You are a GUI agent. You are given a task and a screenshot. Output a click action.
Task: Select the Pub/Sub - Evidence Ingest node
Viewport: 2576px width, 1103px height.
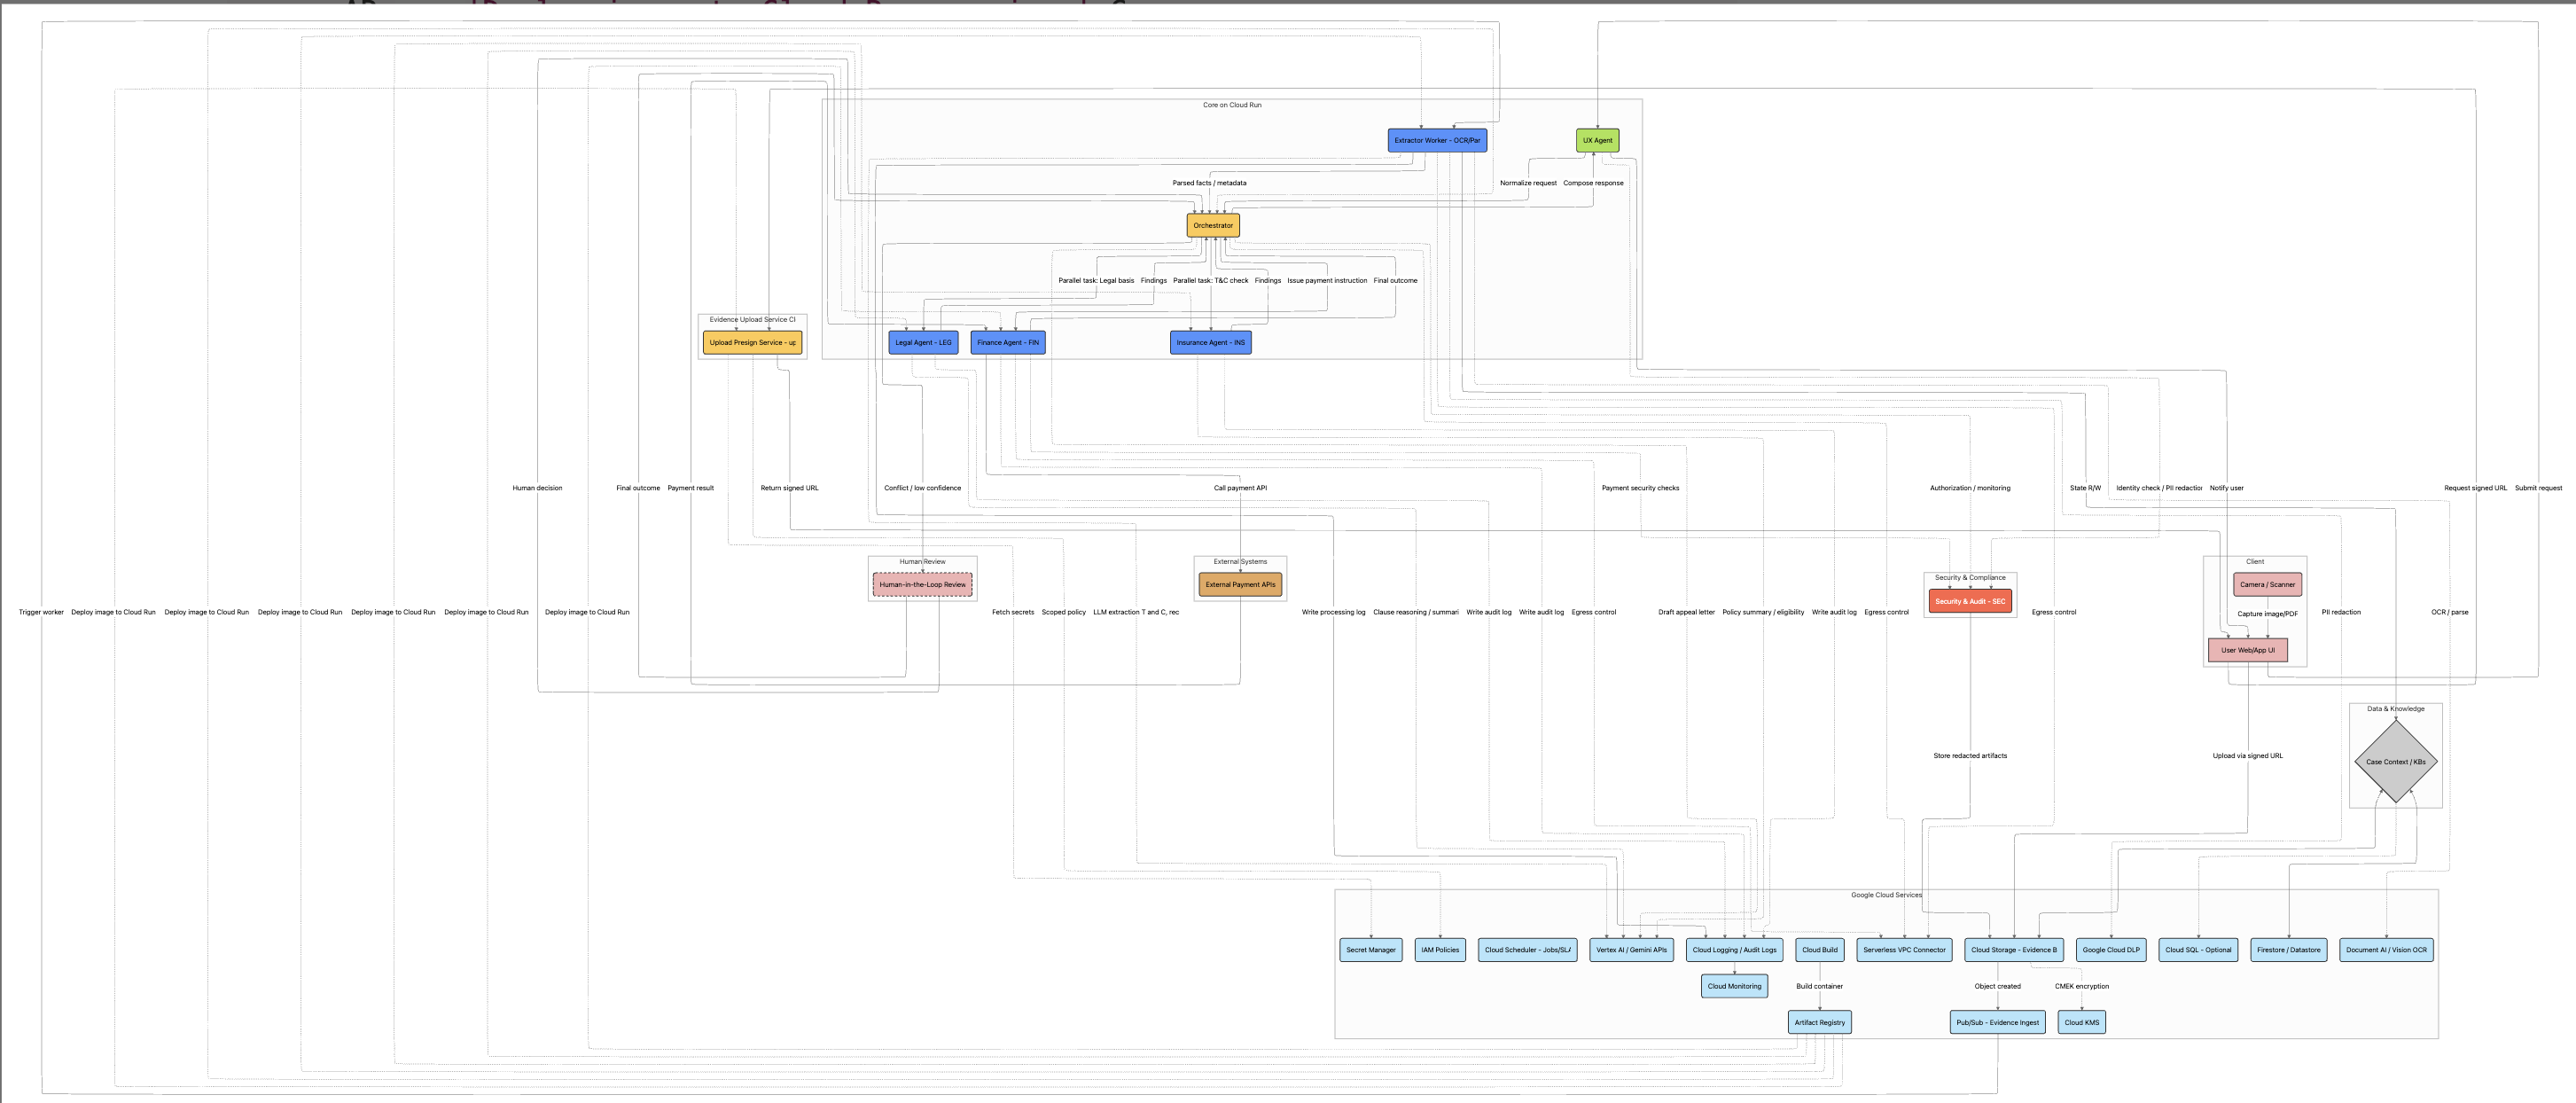(x=1997, y=1022)
